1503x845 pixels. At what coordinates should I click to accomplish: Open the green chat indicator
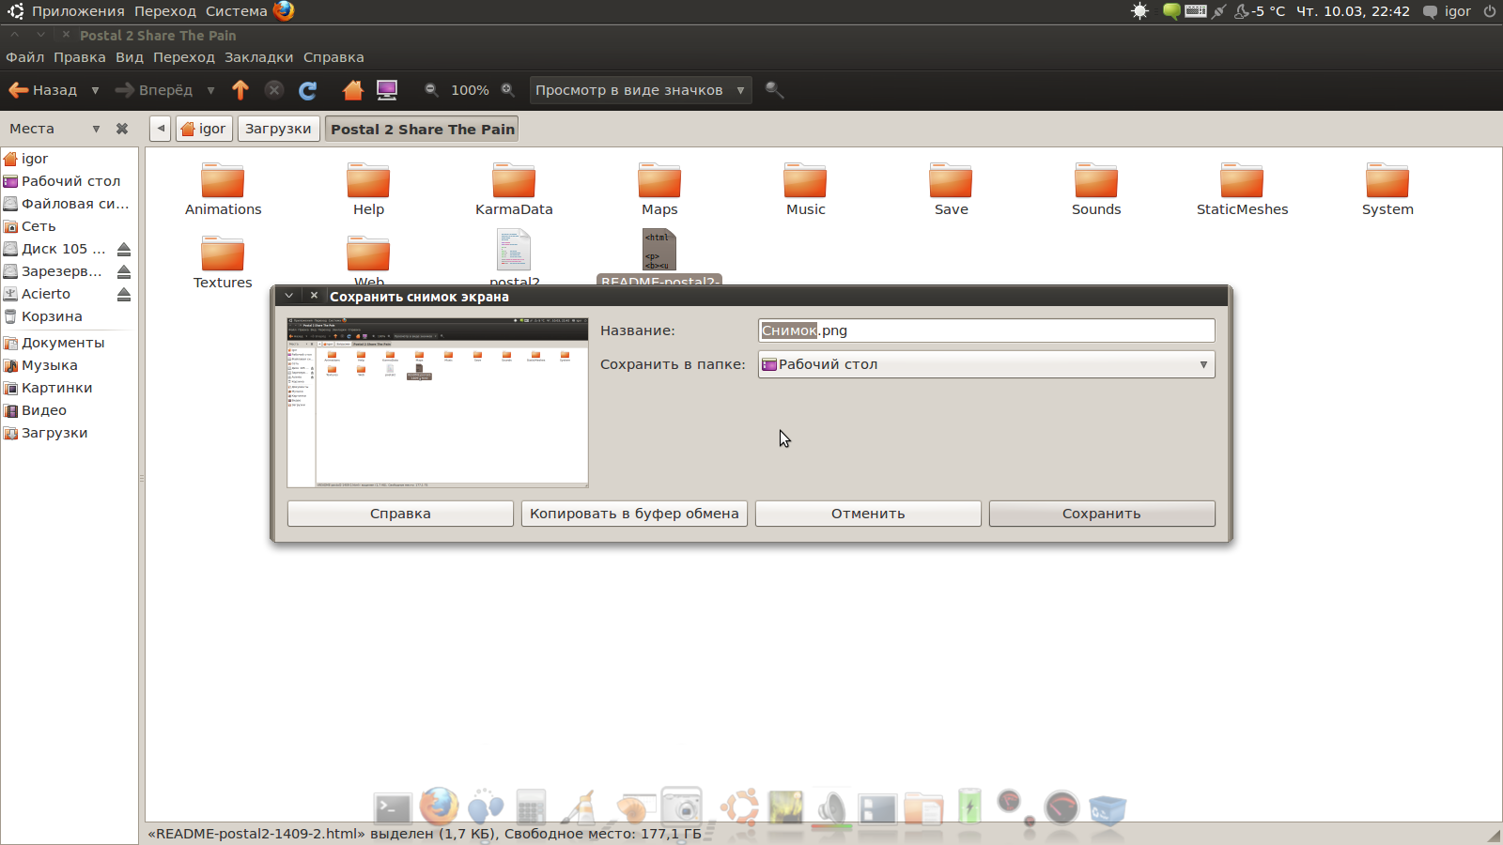tap(1171, 11)
